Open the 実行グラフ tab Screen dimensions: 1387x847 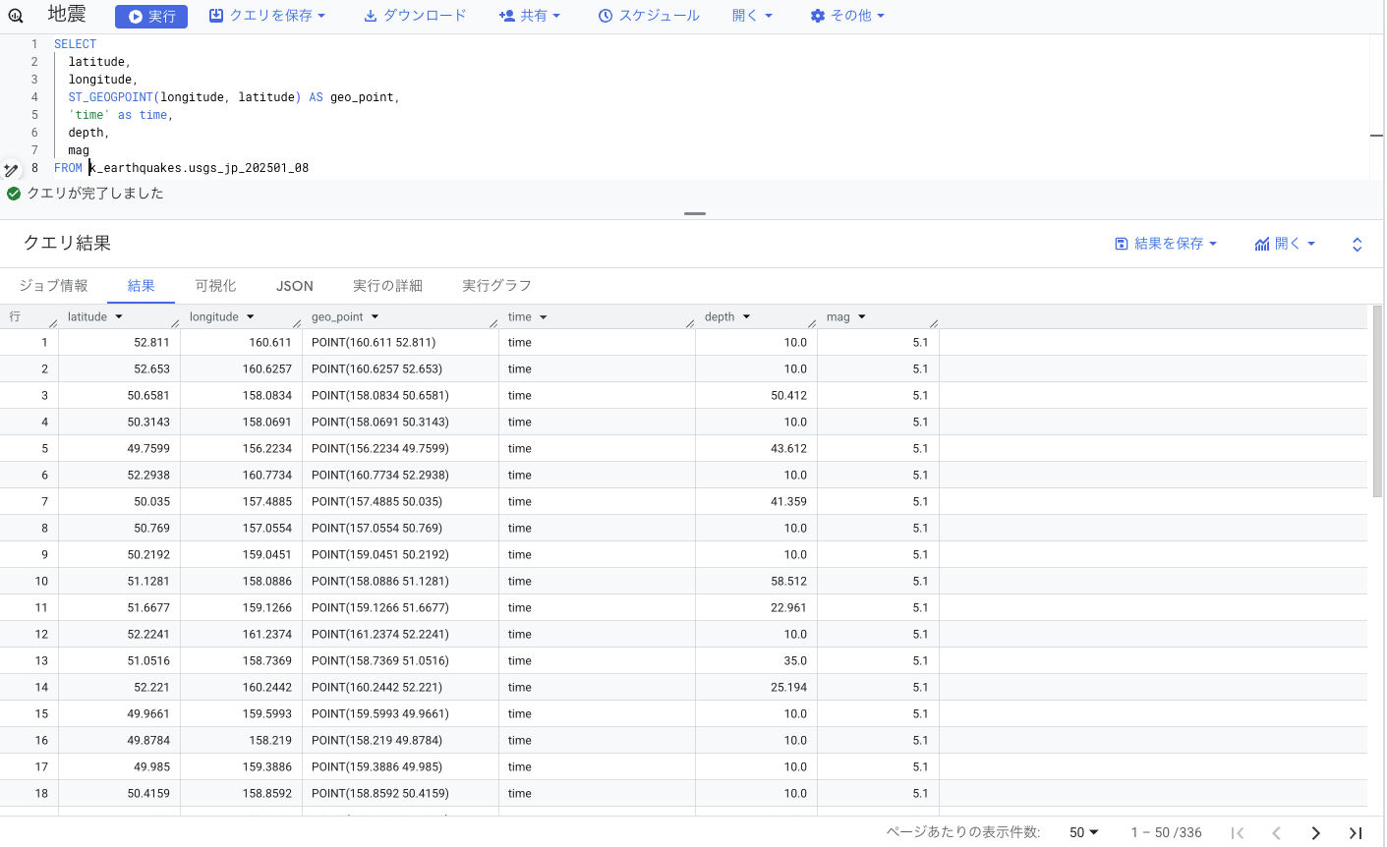(x=496, y=286)
